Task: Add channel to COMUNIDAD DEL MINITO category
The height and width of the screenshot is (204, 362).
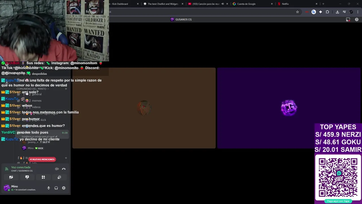Action: click(66, 89)
